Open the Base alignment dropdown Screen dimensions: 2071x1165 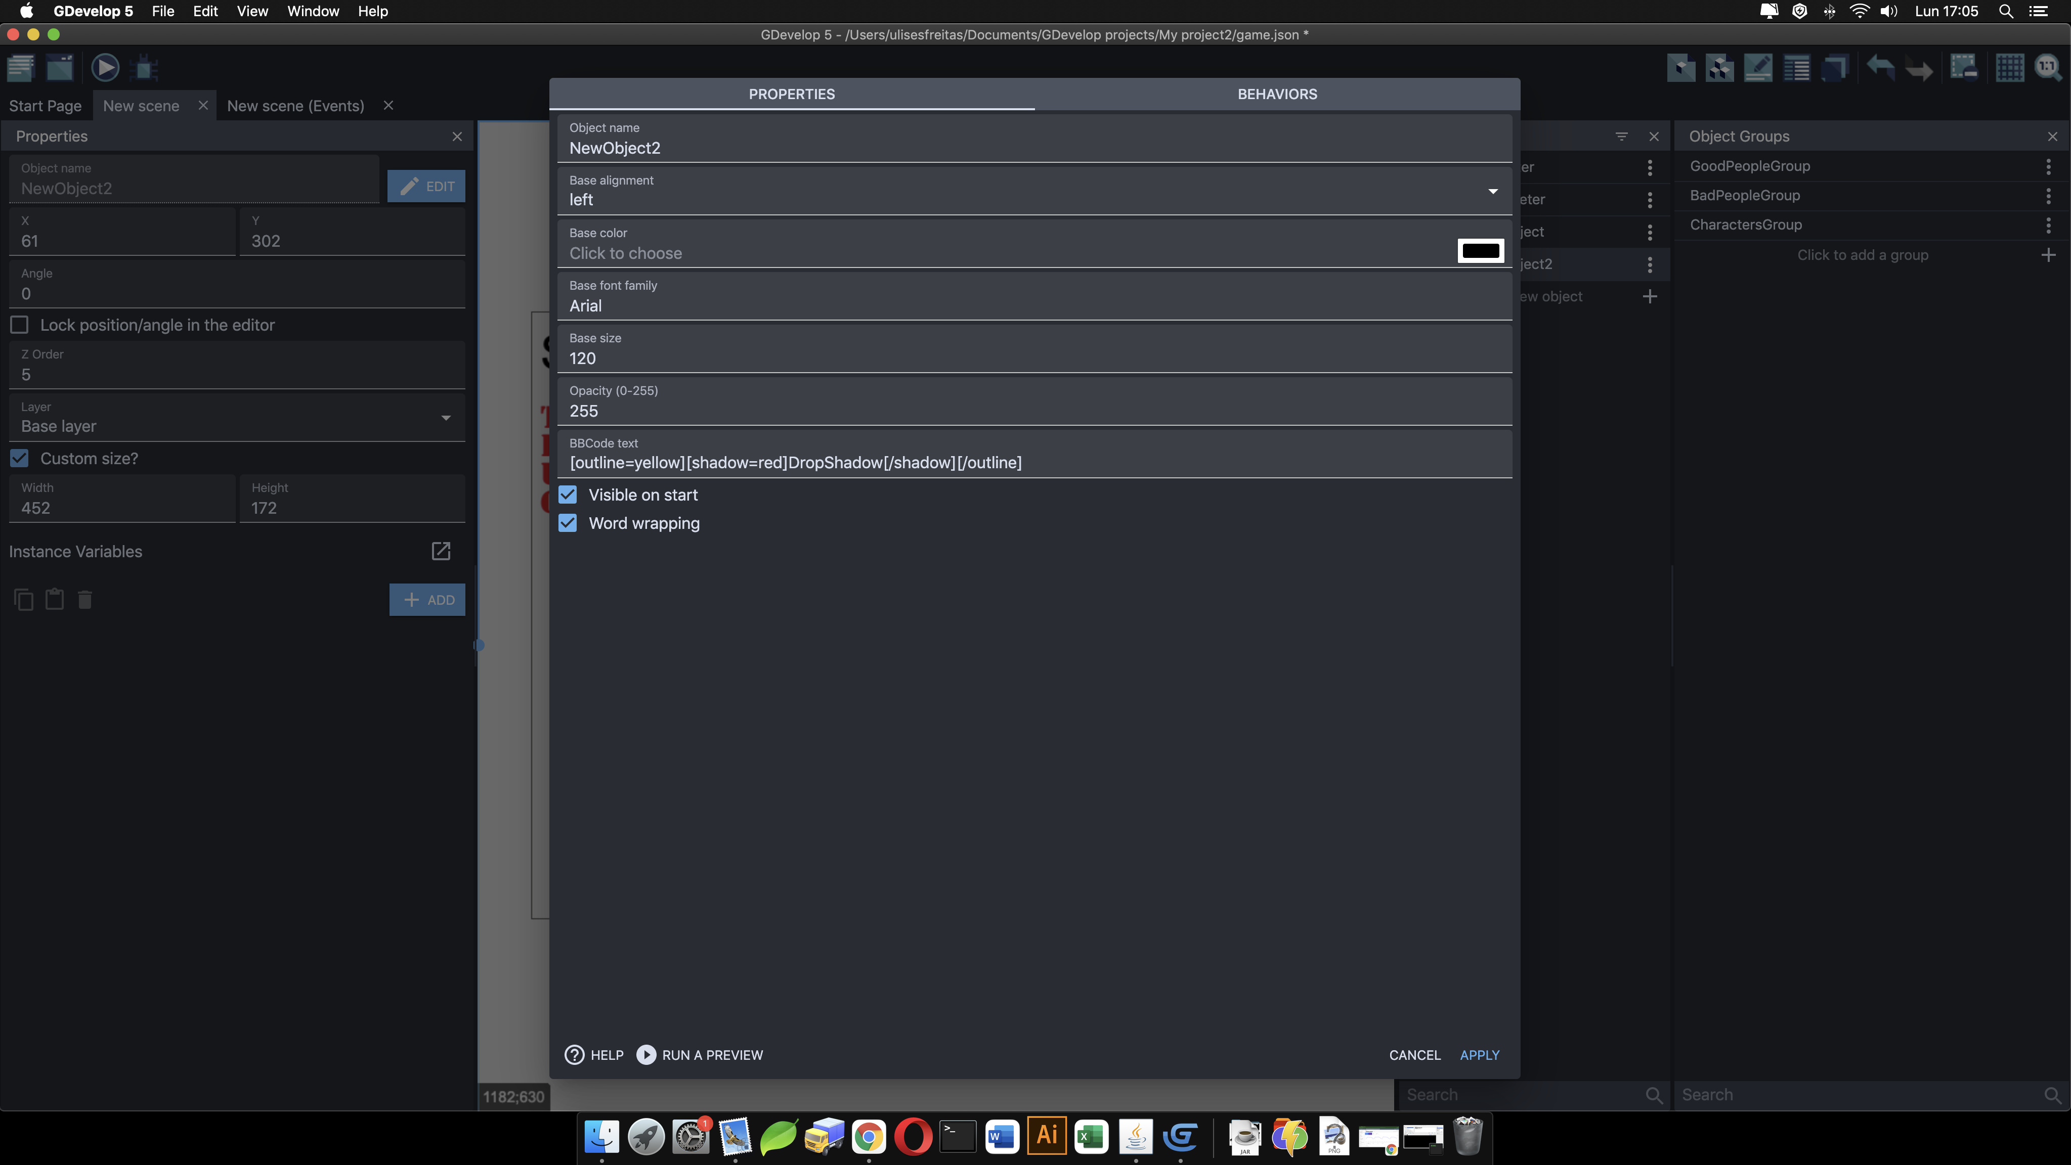1493,191
